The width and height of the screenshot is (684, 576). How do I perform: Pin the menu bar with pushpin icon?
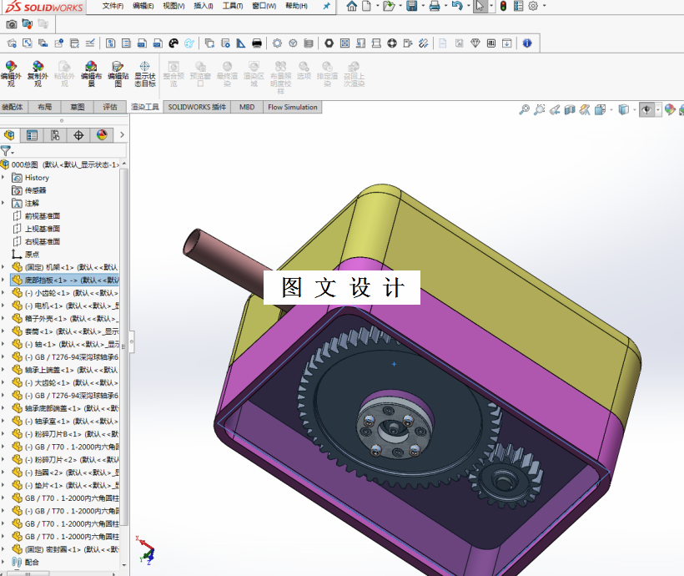pos(326,6)
